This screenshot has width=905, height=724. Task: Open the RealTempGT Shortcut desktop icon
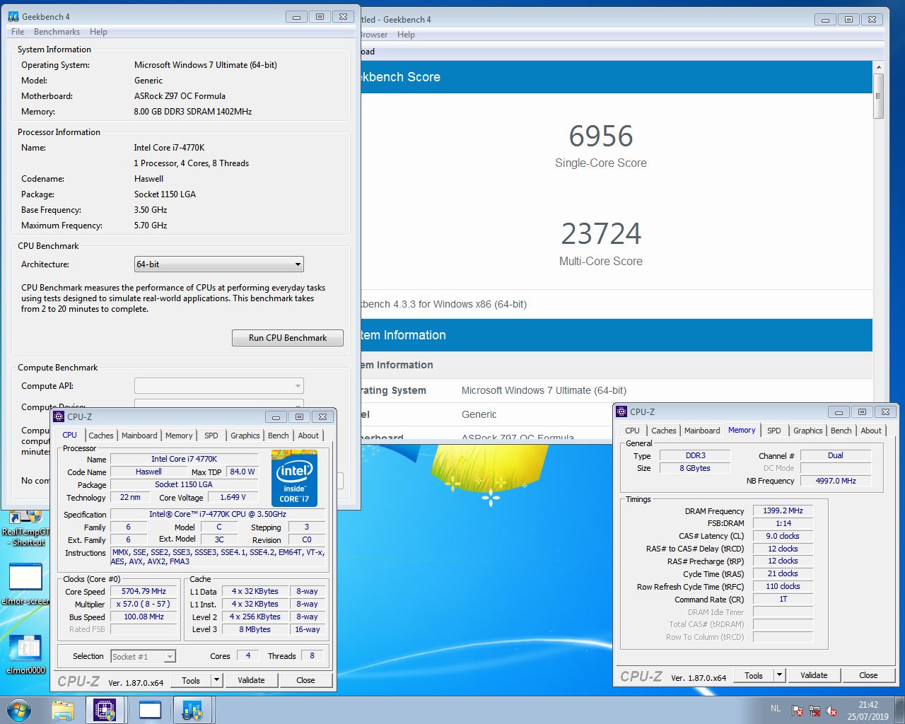pos(25,528)
